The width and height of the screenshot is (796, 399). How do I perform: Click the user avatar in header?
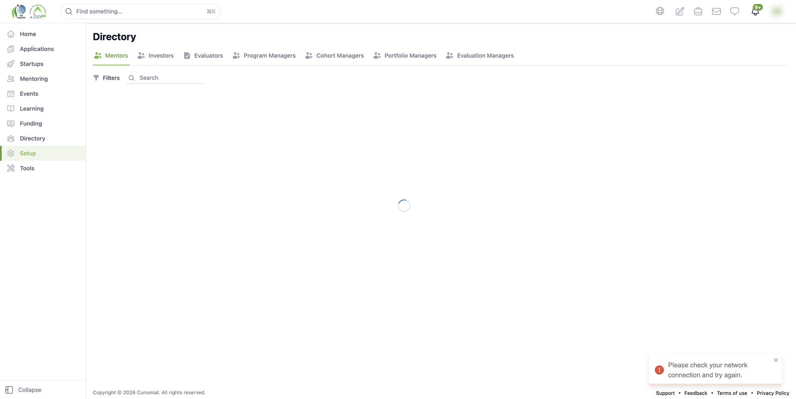(777, 11)
